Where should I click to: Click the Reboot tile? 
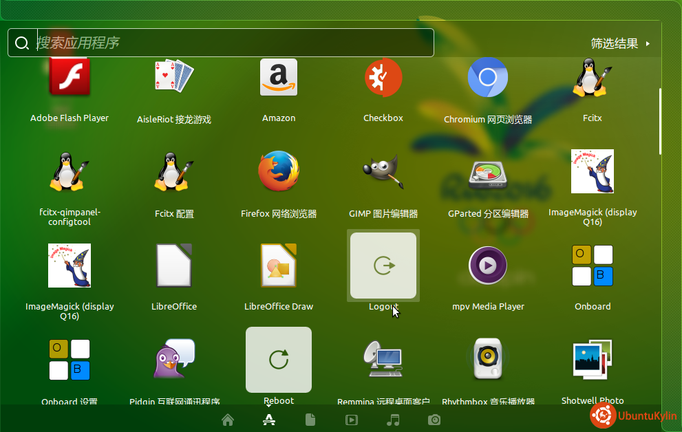coord(279,360)
